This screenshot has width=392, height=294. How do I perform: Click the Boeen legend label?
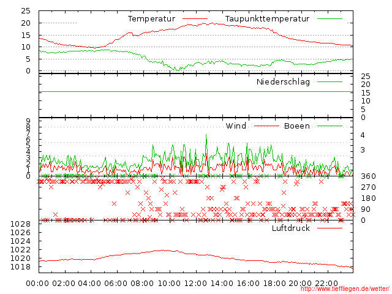click(x=297, y=126)
